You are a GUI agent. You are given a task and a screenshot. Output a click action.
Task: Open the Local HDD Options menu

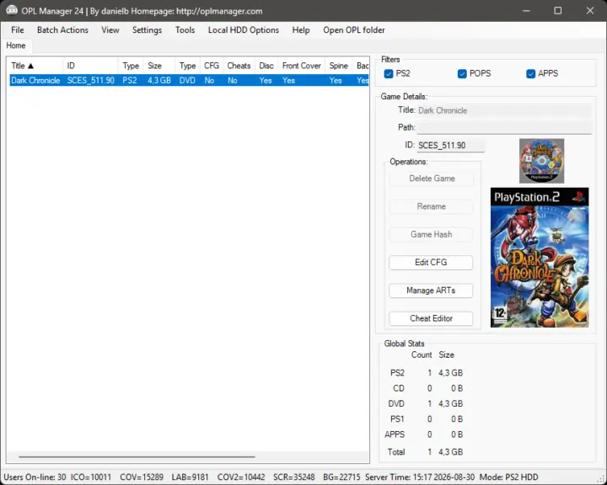tap(244, 29)
